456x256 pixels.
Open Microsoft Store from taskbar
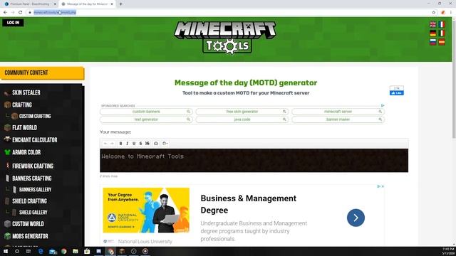(87, 251)
